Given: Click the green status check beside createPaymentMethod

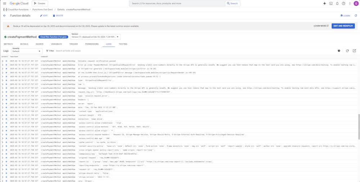Looking at the screenshot, I should pyautogui.click(x=5, y=37).
